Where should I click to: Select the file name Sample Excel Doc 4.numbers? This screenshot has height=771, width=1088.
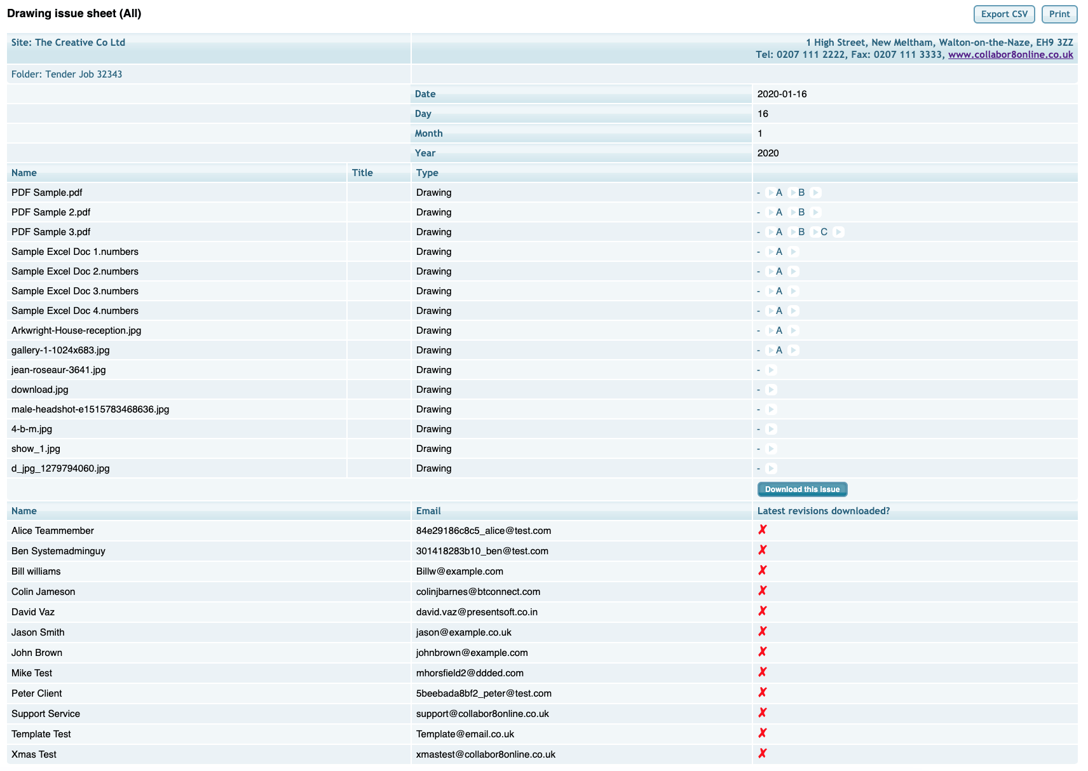pos(75,311)
